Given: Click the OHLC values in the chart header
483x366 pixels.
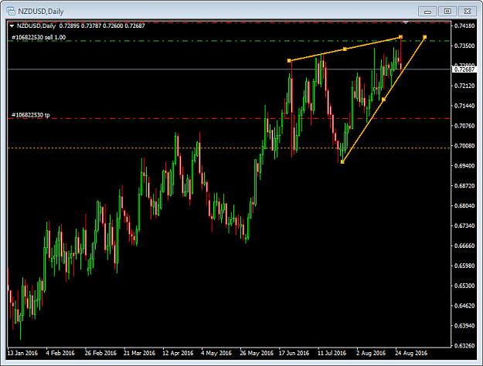Looking at the screenshot, I should click(x=102, y=25).
